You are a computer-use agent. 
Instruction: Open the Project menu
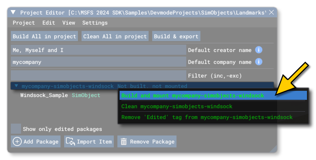coord(24,23)
